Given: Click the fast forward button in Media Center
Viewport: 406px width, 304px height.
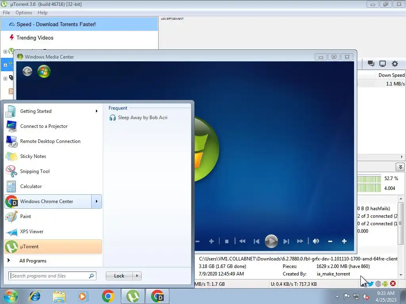Looking at the screenshot, I should click(x=300, y=241).
